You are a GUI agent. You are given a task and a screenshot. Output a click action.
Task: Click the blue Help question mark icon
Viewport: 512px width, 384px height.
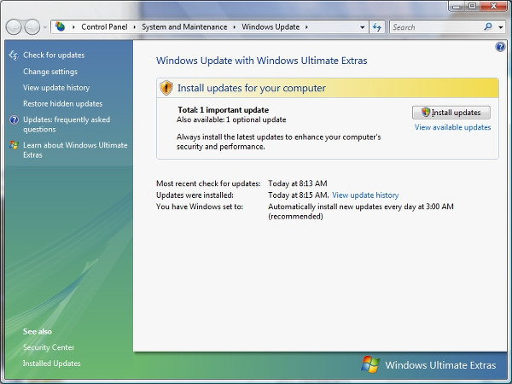pos(500,47)
